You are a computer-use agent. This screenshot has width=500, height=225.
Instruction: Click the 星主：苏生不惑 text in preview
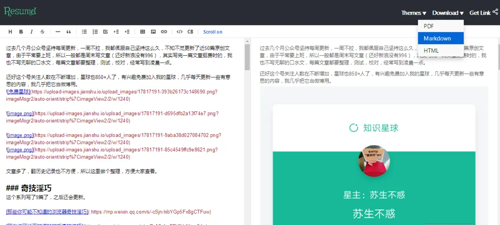point(374,195)
